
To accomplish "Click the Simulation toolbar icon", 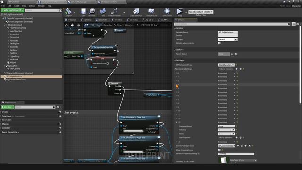I will point(167,12).
